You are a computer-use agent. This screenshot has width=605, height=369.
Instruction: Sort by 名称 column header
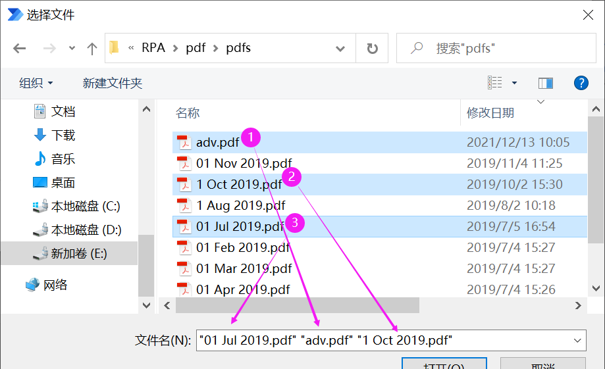[x=188, y=113]
